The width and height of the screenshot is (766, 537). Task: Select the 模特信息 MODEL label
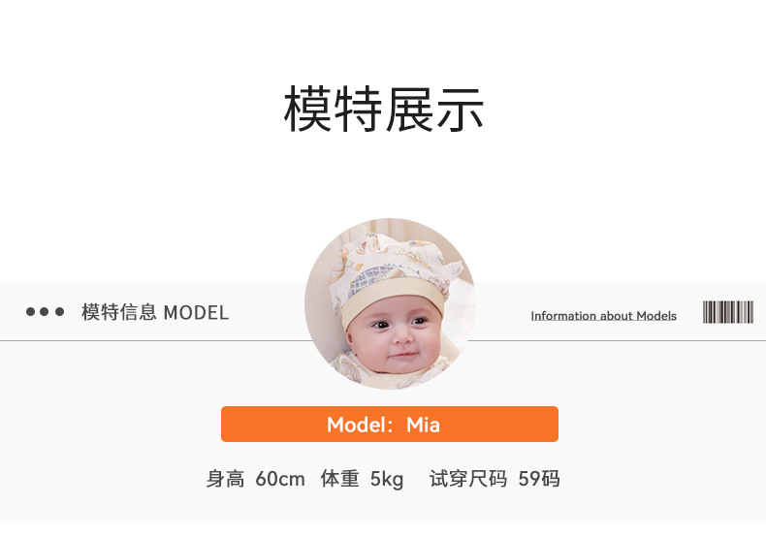(x=155, y=312)
